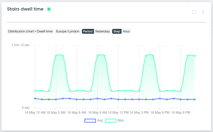
Task: Click the Avg data point at 12 AM
Action: 35,99
